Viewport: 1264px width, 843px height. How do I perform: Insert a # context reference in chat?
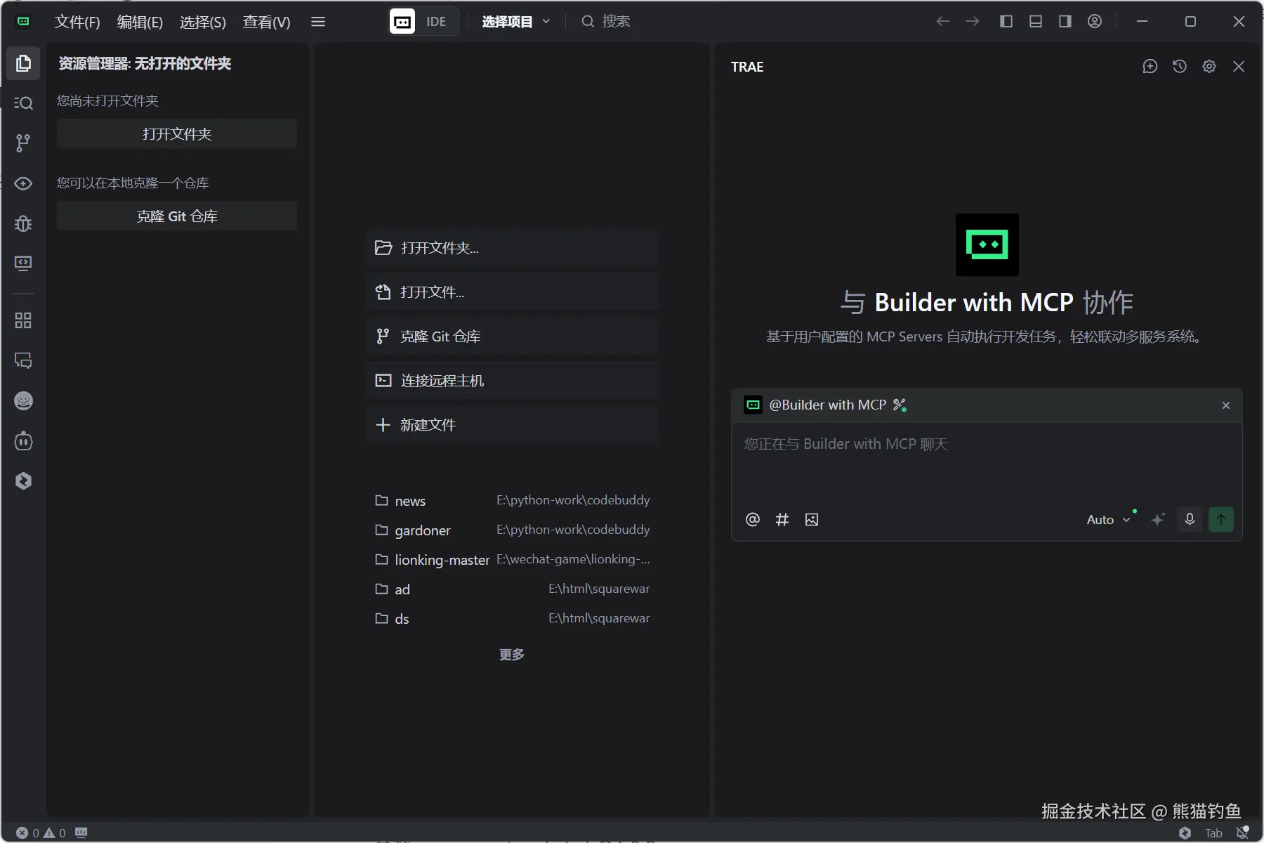(782, 519)
